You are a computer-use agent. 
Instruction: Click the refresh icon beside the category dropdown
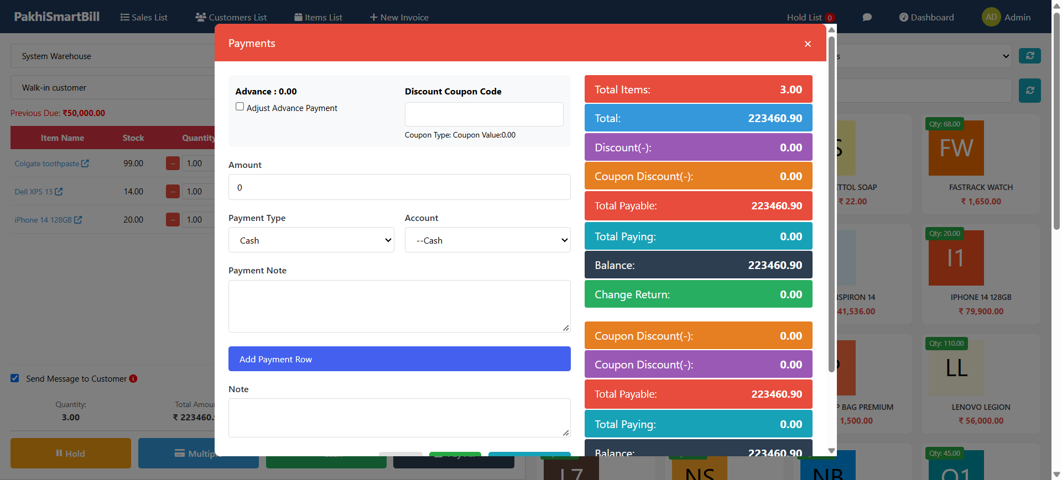[x=1030, y=56]
